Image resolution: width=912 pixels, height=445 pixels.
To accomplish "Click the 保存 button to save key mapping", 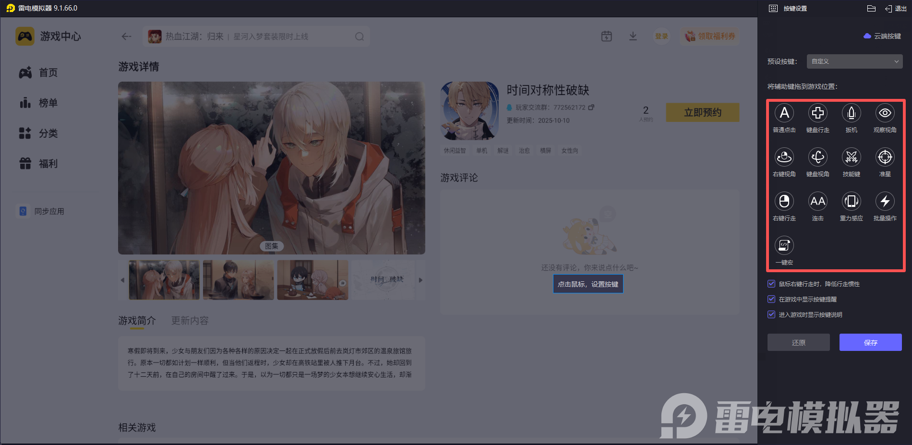I will pos(870,342).
